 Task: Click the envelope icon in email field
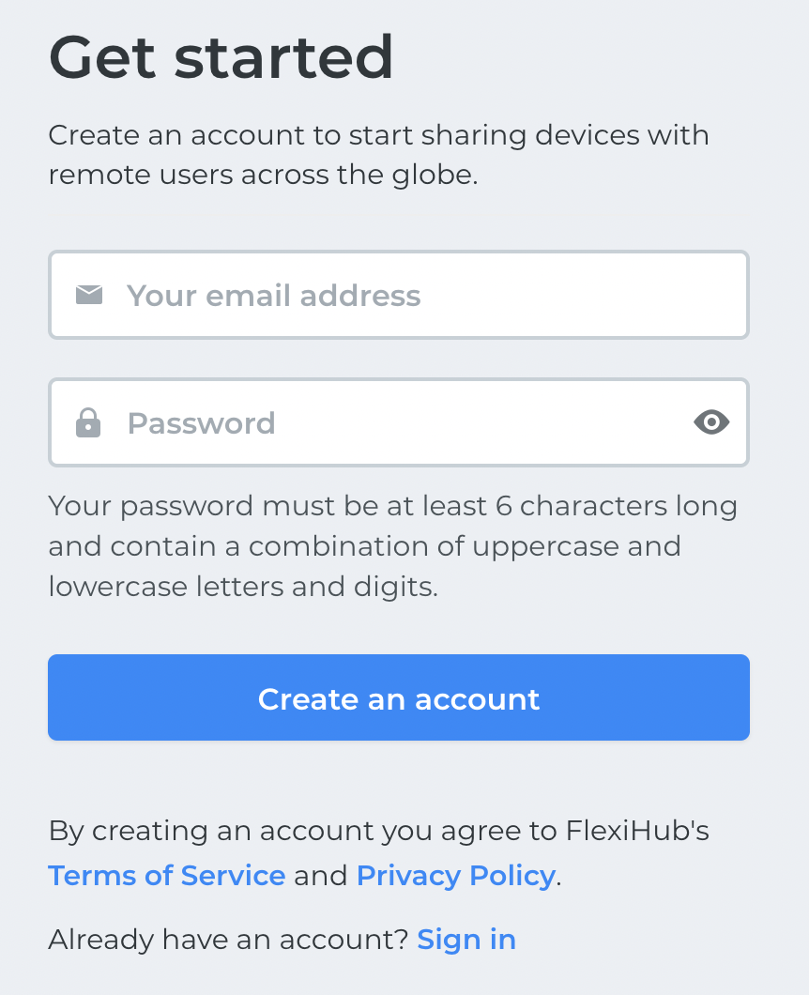(89, 296)
